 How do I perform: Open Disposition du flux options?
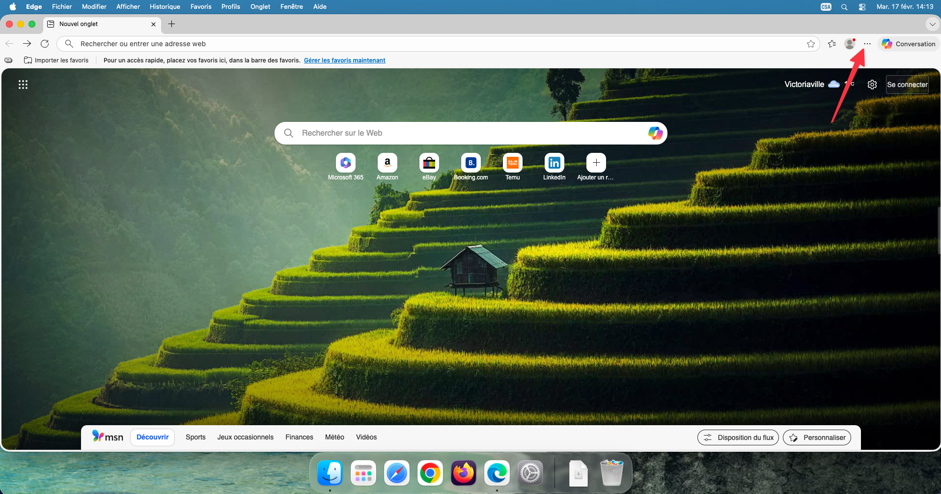(738, 437)
